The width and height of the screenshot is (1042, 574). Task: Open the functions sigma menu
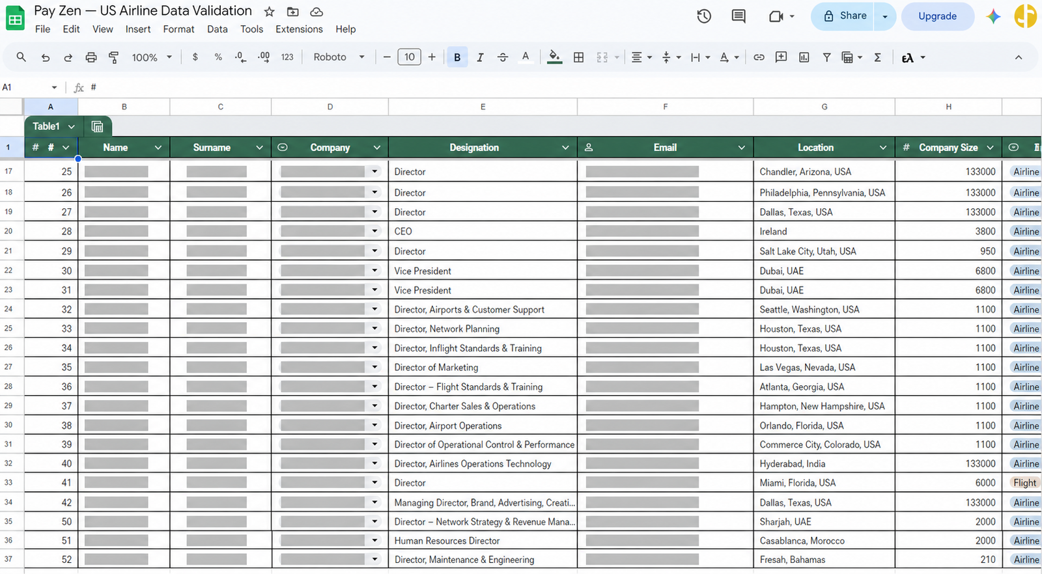tap(877, 57)
